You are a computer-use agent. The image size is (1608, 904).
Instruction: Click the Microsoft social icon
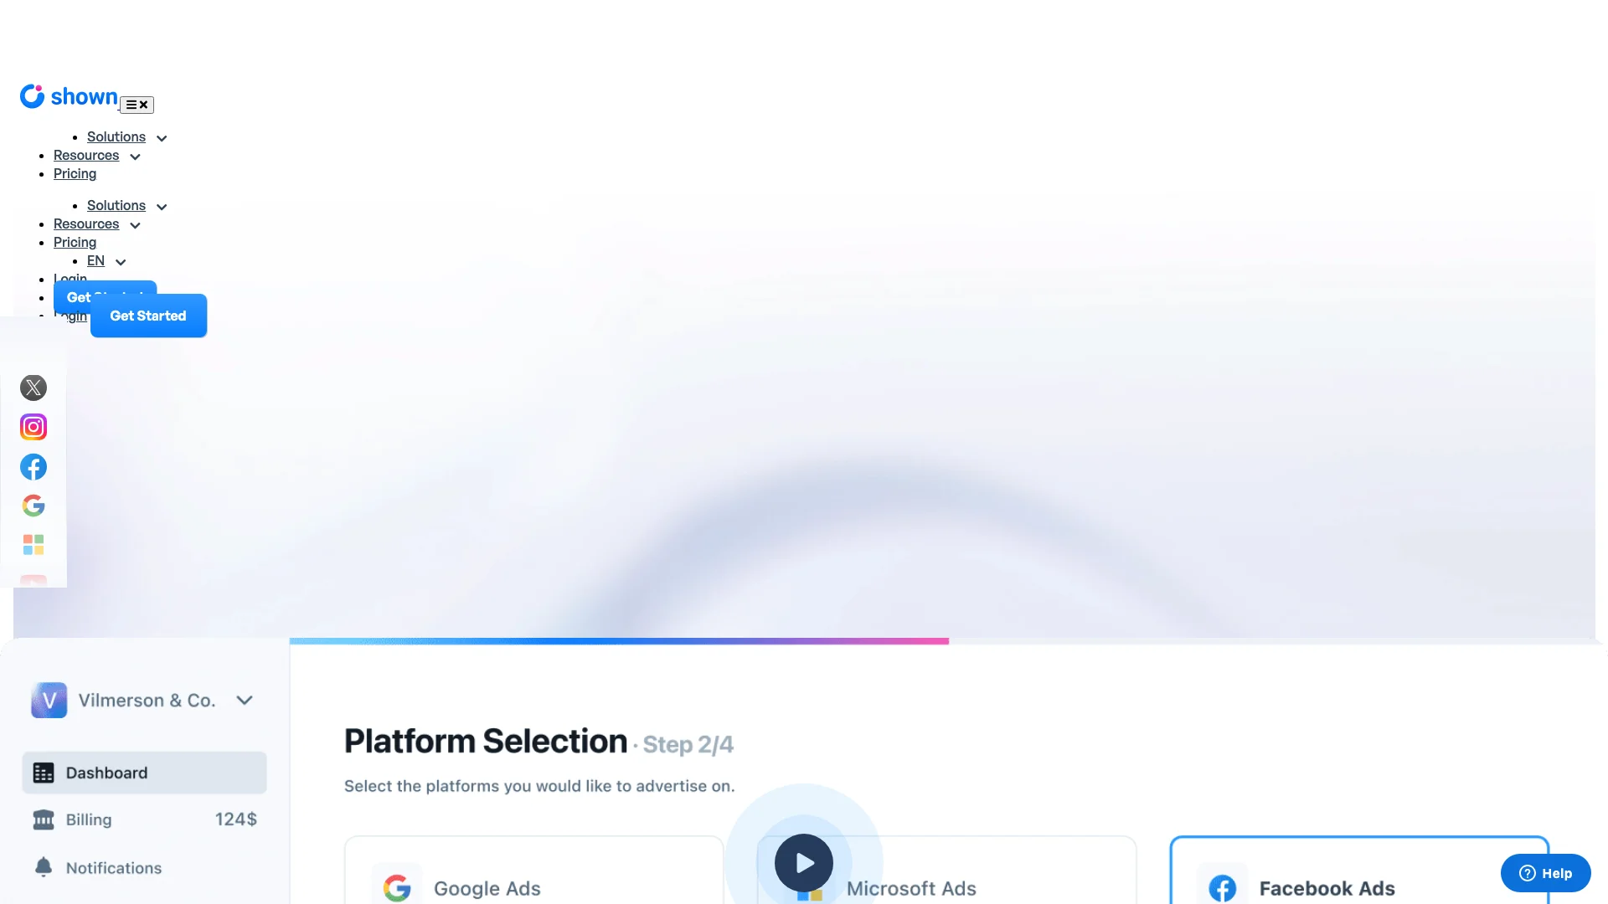click(33, 545)
